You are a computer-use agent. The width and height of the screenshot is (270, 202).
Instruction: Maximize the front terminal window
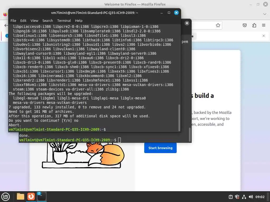click(x=169, y=13)
